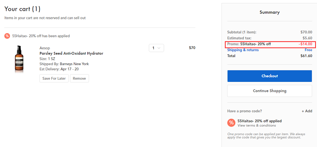Open Parsley Seed Anti-Oxidant Hydrator product title
The height and width of the screenshot is (147, 317).
point(71,54)
